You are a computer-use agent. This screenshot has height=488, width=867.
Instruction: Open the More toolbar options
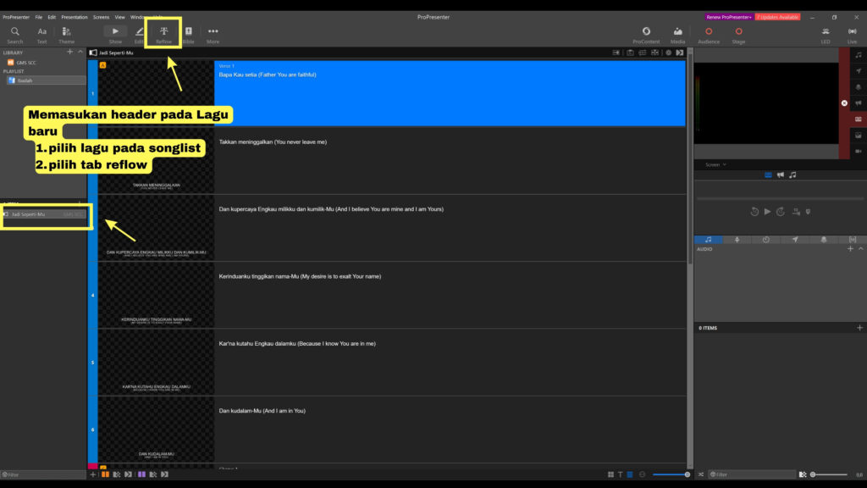(x=213, y=35)
